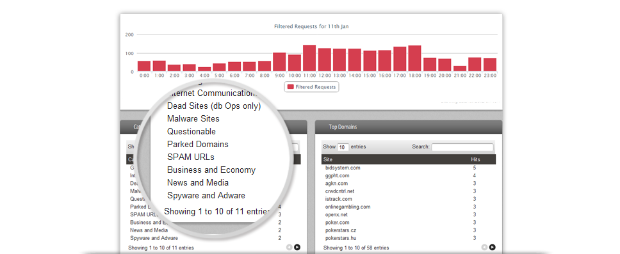Click the chart title 'Filtered Requests for 11th Jan'
This screenshot has height=254, width=620.
coord(311,26)
